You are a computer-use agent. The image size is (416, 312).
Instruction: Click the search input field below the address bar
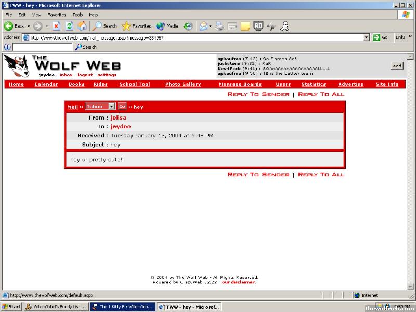43,47
